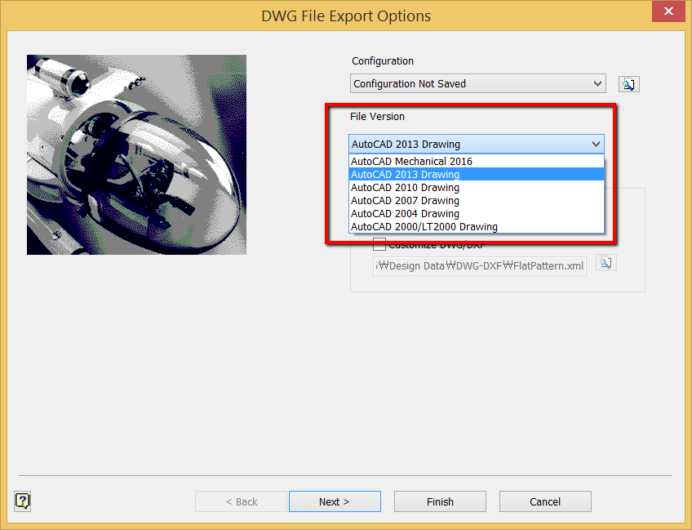
Task: Collapse the File Version dropdown arrow
Action: (596, 144)
